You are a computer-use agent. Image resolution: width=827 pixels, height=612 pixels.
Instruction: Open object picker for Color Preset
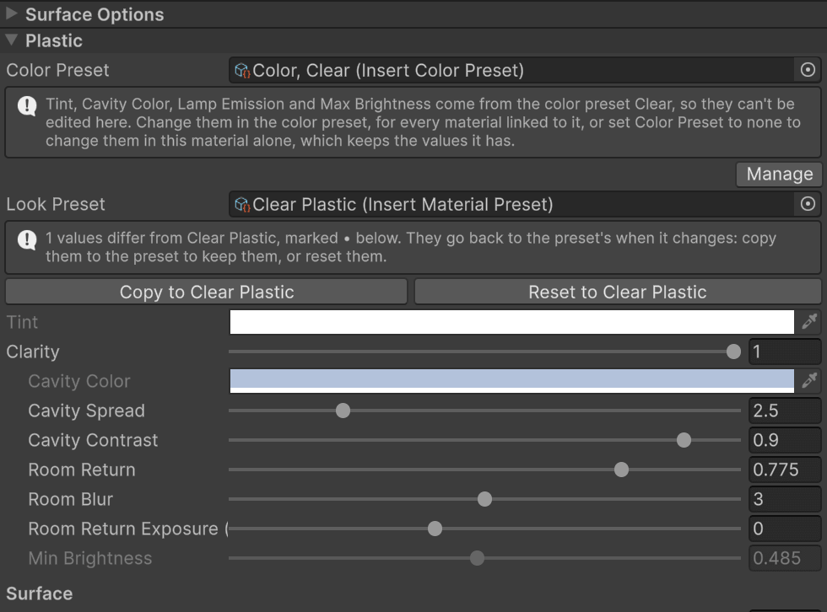[808, 70]
